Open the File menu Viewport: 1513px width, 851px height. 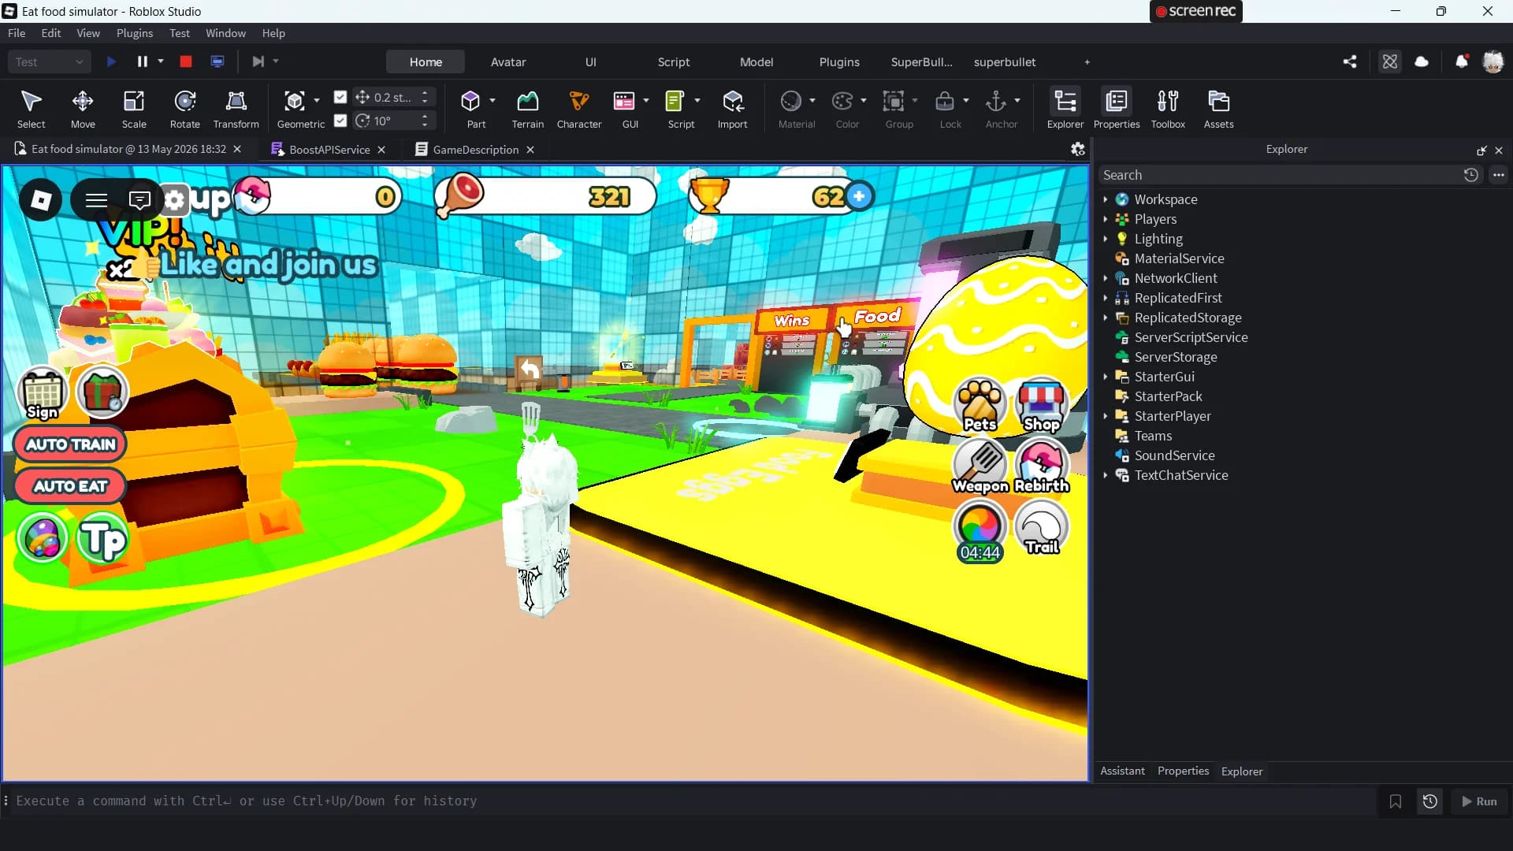click(17, 33)
